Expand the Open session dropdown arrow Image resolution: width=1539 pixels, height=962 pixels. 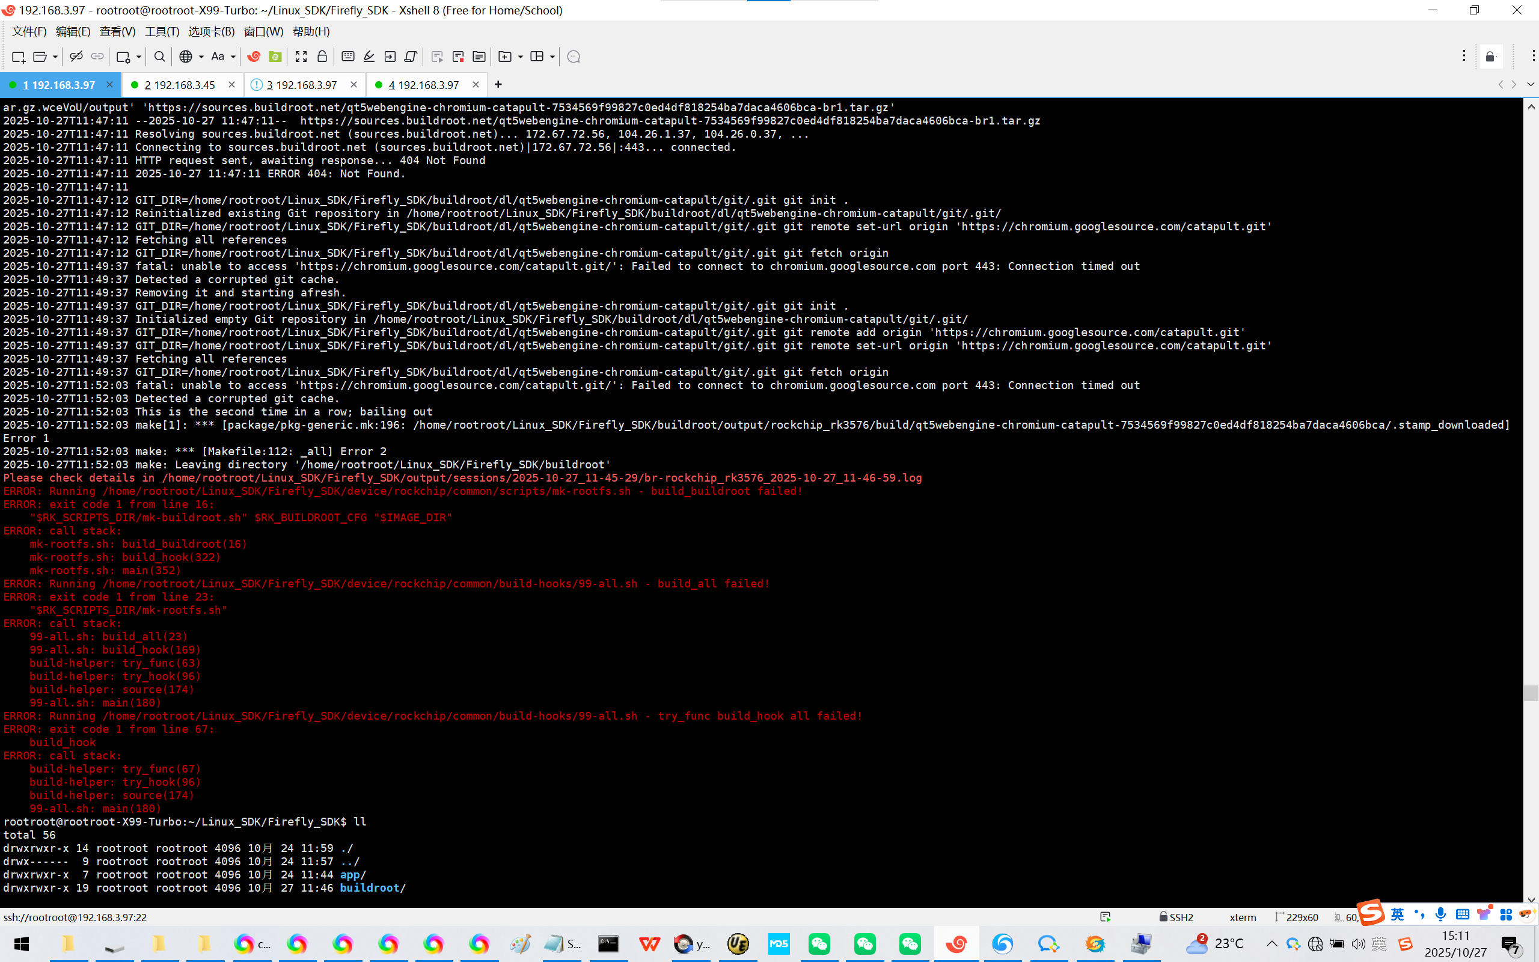pyautogui.click(x=55, y=57)
